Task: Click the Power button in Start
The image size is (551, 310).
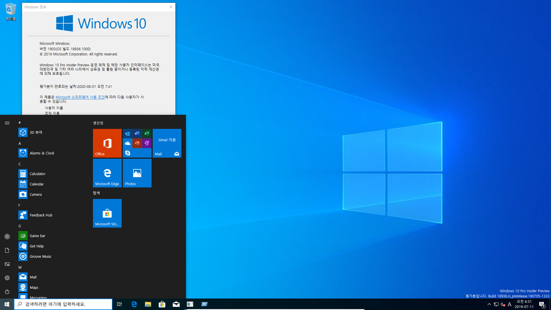Action: click(x=7, y=292)
